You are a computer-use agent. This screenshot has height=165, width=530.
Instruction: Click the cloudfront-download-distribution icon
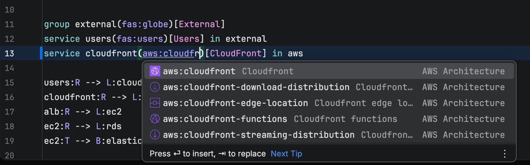click(155, 87)
